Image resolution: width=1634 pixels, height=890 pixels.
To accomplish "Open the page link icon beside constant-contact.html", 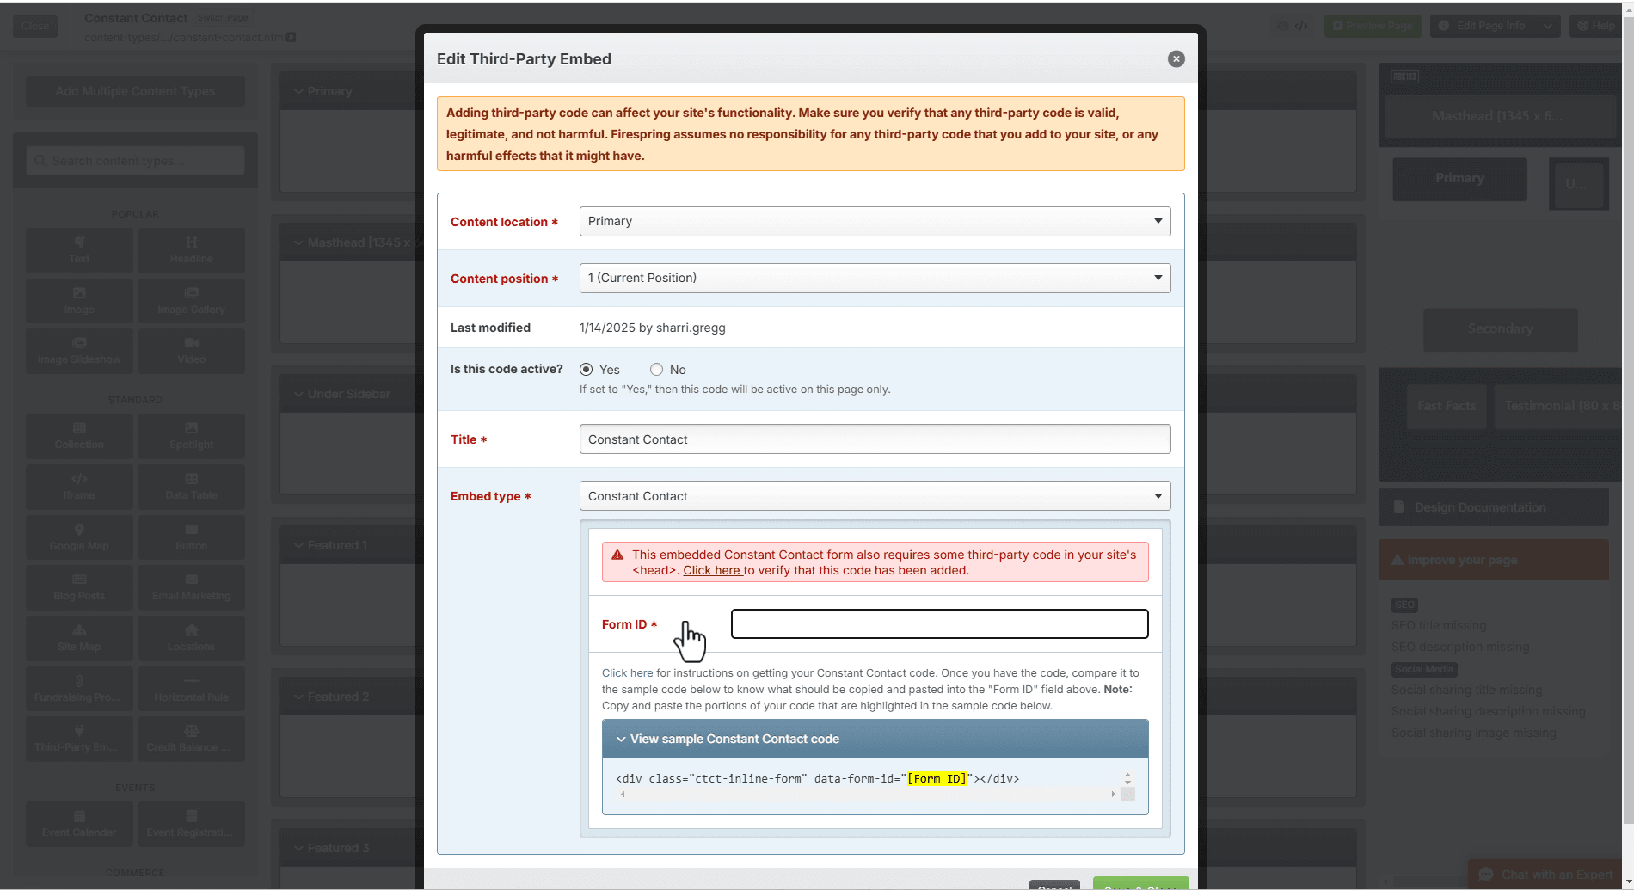I will (x=292, y=37).
